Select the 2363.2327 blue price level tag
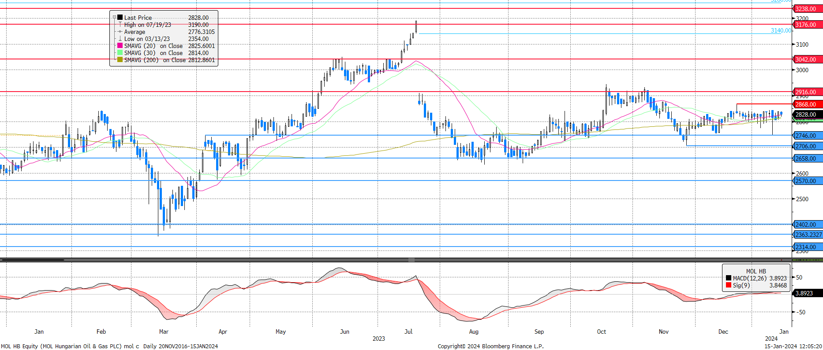The height and width of the screenshot is (350, 823). click(x=808, y=235)
